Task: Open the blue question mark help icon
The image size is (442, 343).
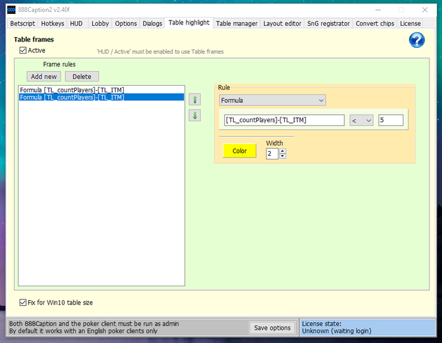Action: click(417, 40)
